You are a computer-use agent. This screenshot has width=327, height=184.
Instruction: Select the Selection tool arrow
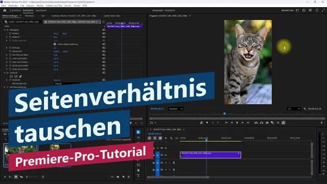(x=138, y=132)
